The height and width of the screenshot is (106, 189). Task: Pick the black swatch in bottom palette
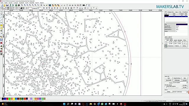[x=3, y=99]
